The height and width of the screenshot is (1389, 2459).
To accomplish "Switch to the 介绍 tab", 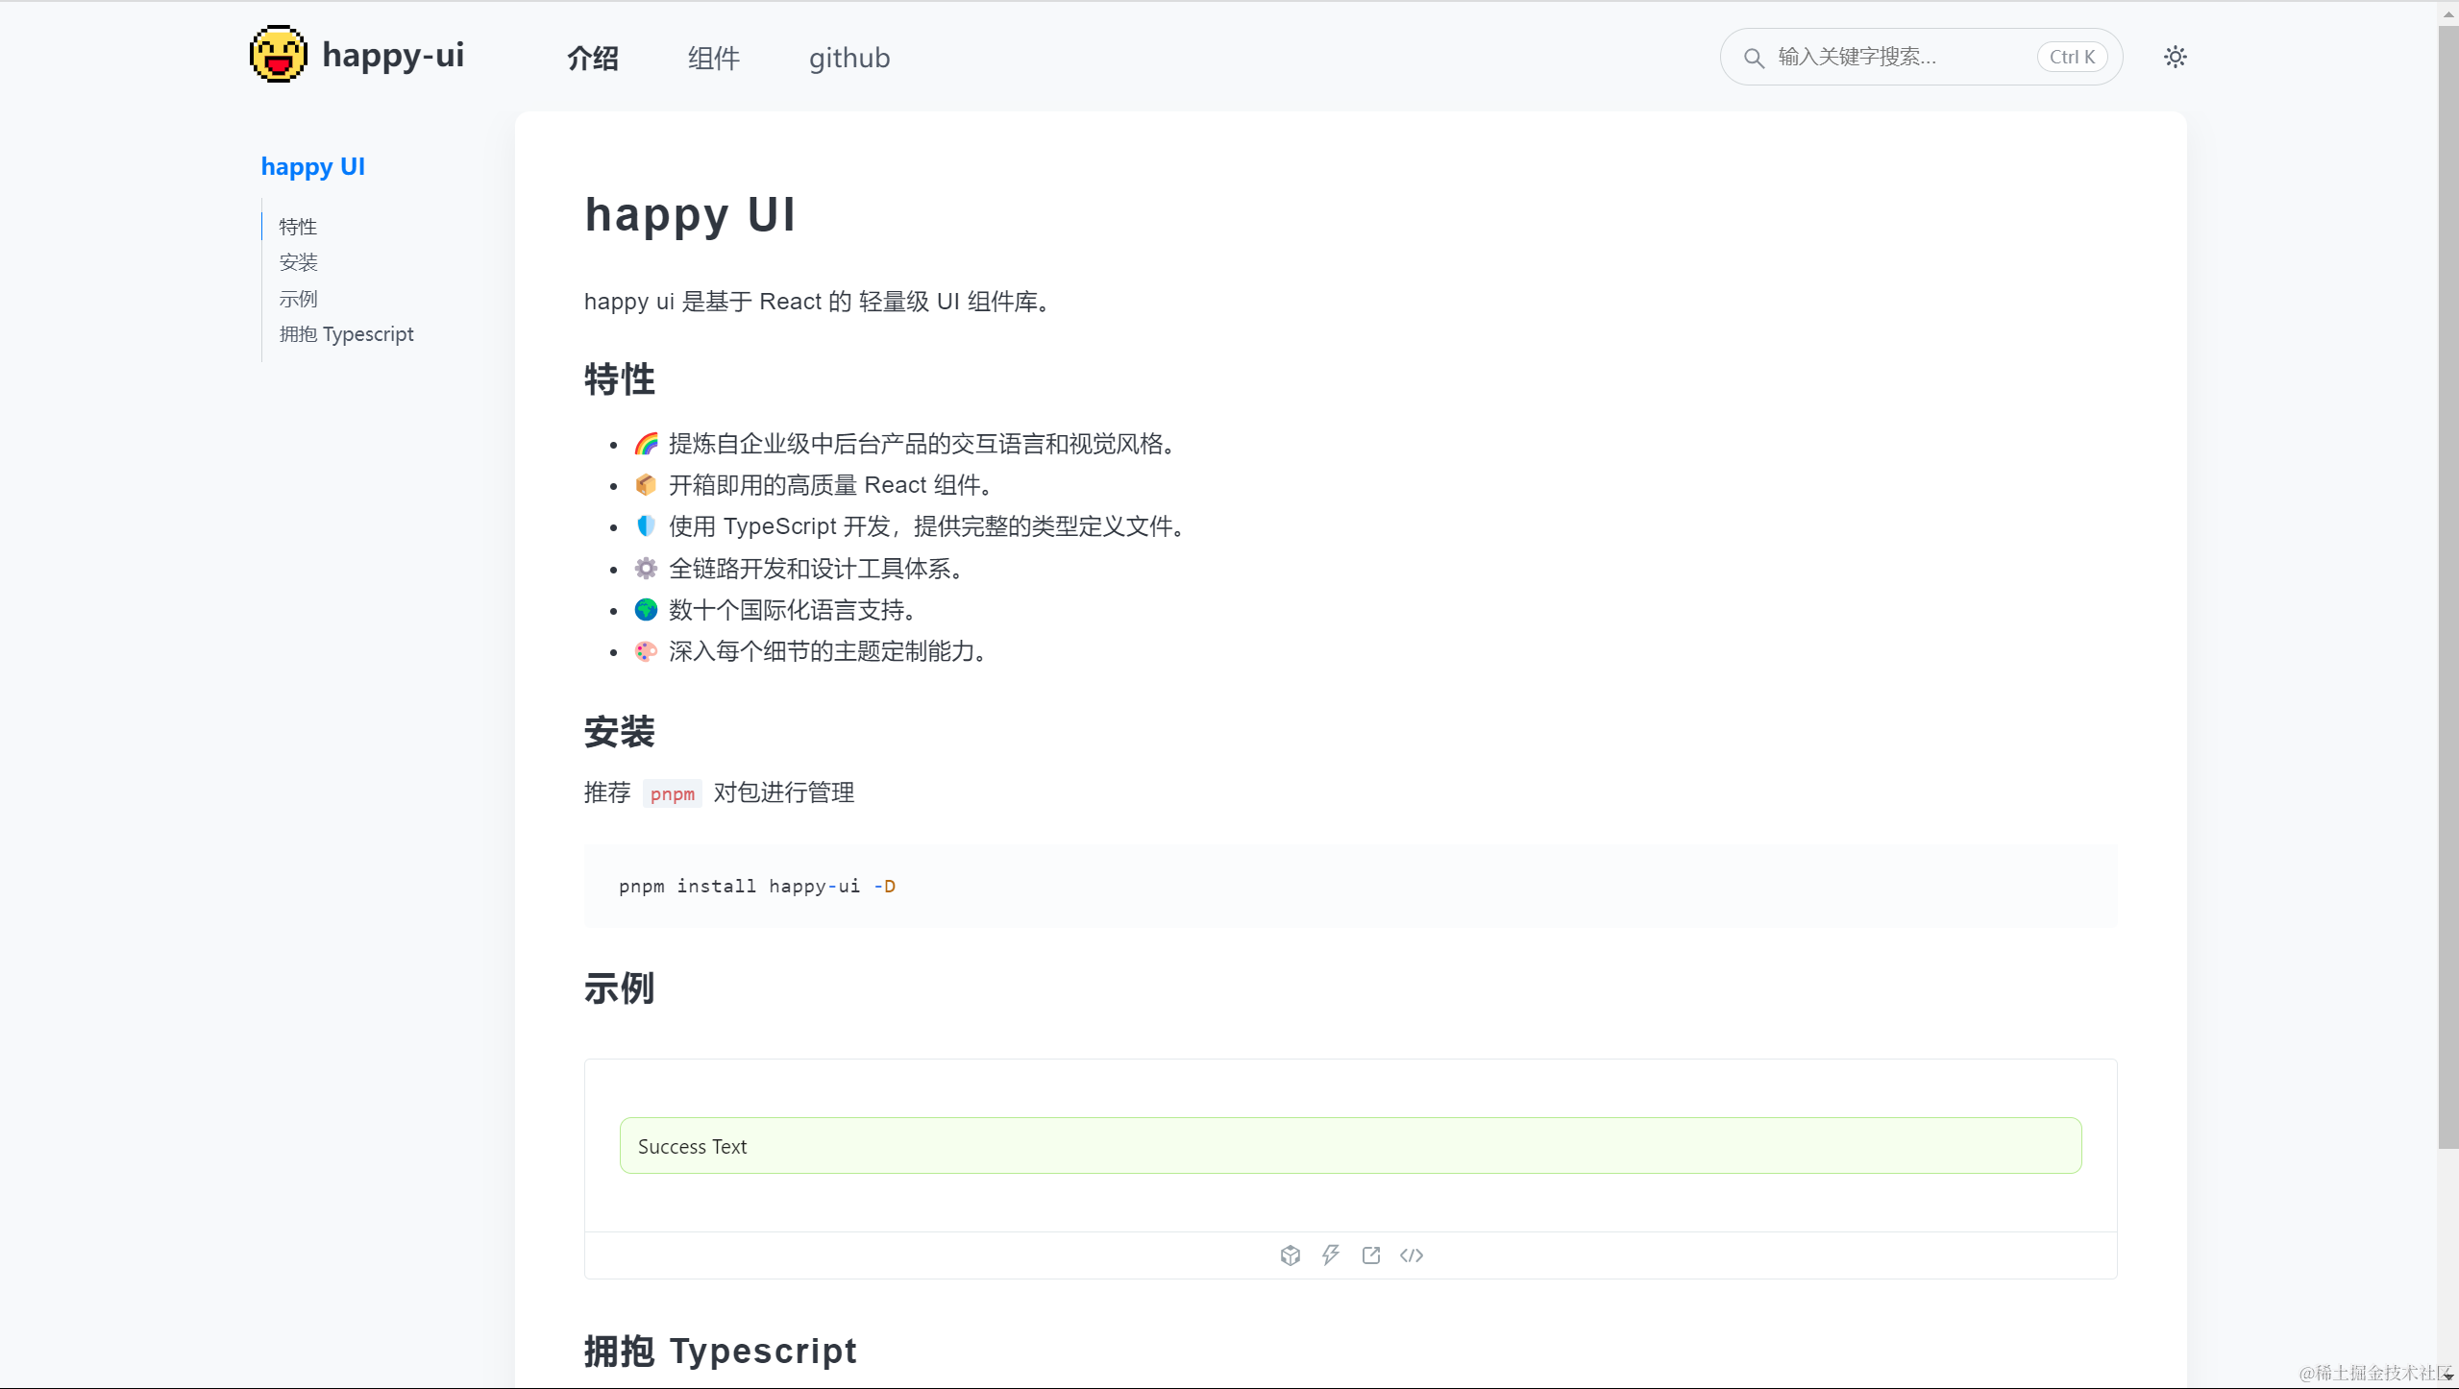I will pos(591,58).
